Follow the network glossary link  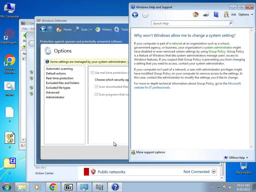[x=177, y=43]
